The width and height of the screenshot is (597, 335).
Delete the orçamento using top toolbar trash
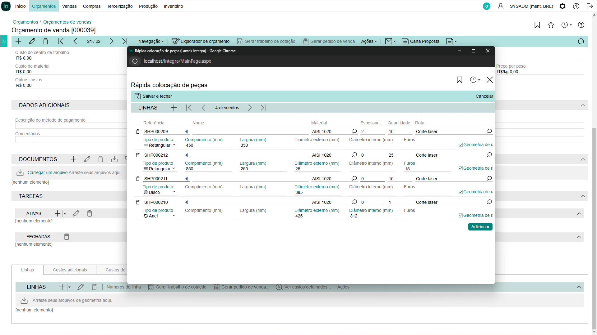[46, 41]
